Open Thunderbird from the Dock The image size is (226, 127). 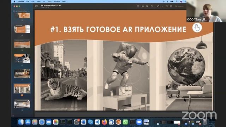[x=111, y=122]
